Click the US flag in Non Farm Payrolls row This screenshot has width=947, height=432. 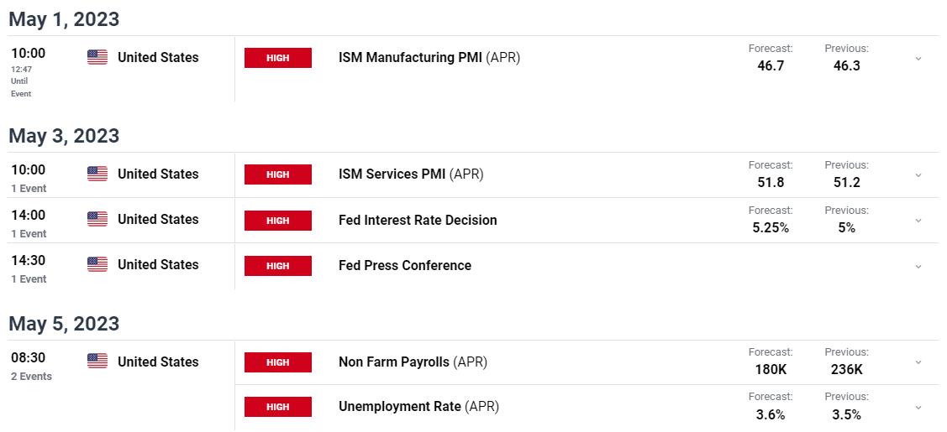coord(97,362)
